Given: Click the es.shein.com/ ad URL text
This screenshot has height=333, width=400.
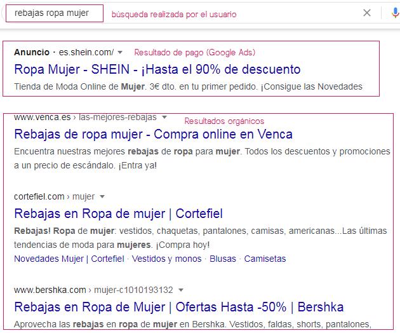Looking at the screenshot, I should coord(86,52).
